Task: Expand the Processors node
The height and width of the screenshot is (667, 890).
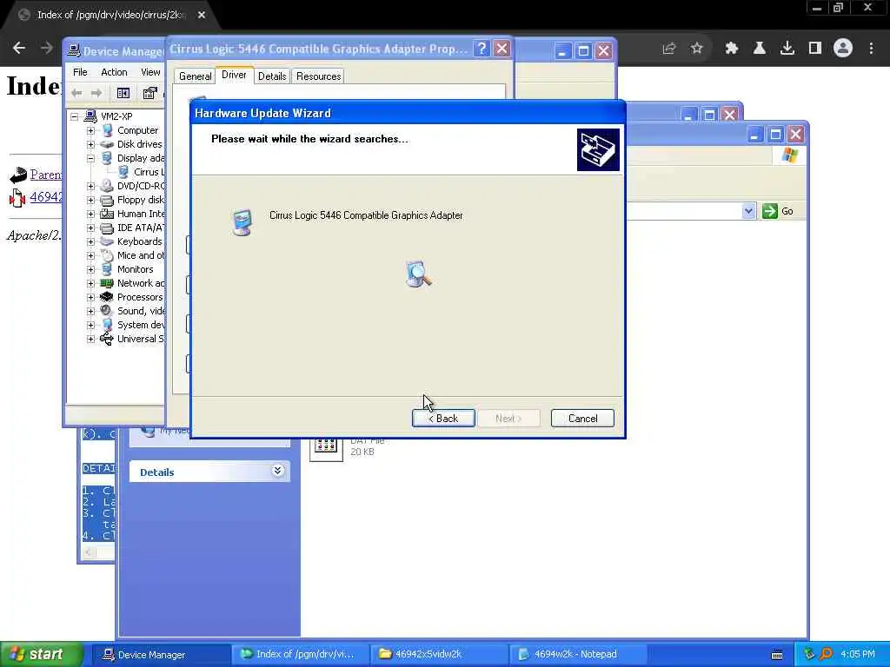Action: pyautogui.click(x=90, y=297)
